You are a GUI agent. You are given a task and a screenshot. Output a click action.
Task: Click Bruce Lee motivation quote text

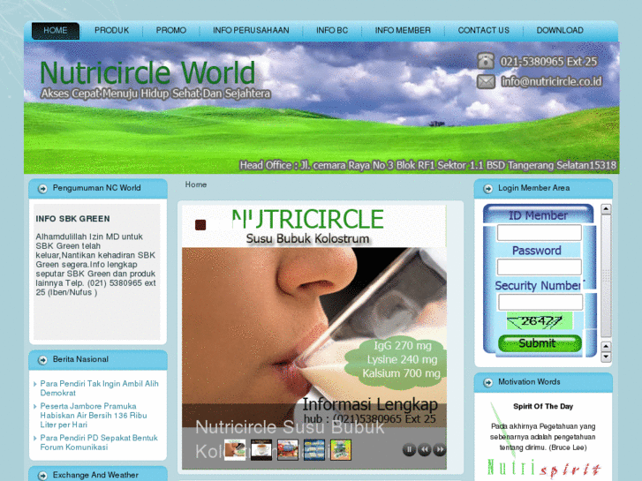click(x=543, y=437)
